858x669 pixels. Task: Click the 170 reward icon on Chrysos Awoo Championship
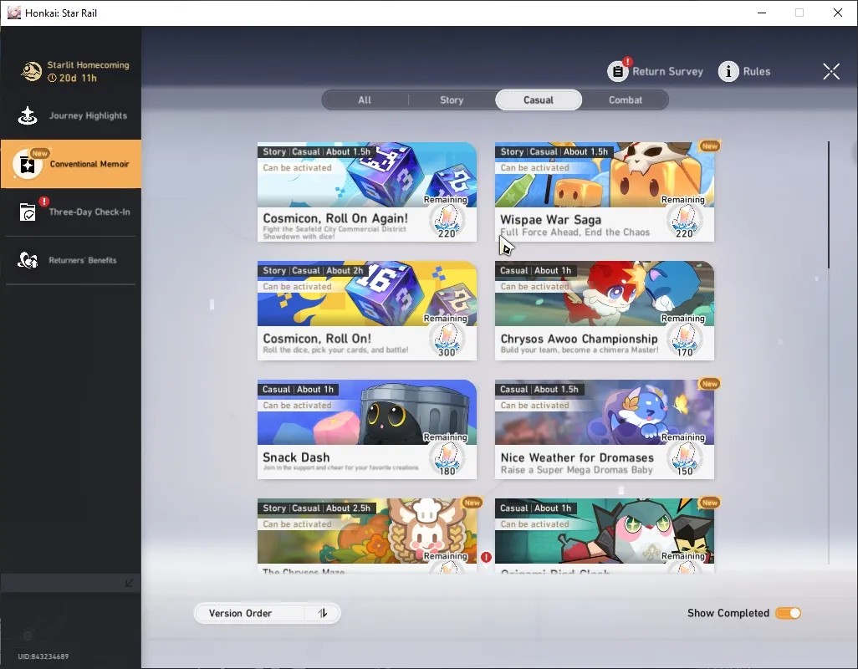685,340
